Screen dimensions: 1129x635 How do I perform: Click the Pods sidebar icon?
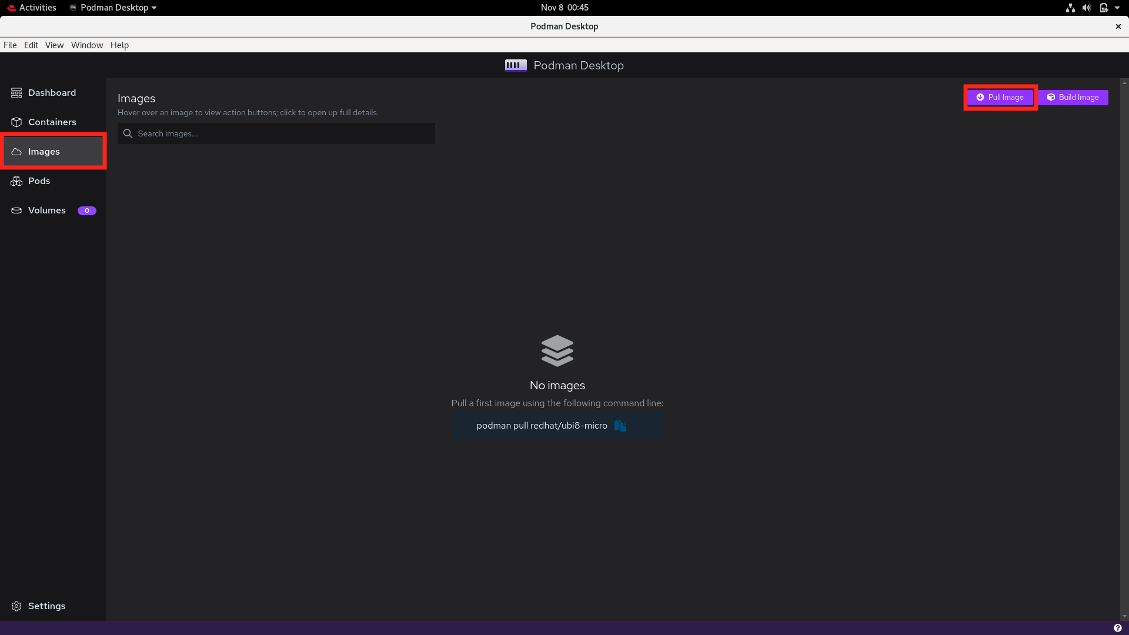coord(16,181)
